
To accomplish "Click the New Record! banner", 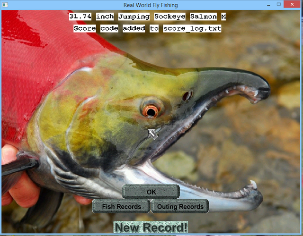I will click(x=151, y=227).
